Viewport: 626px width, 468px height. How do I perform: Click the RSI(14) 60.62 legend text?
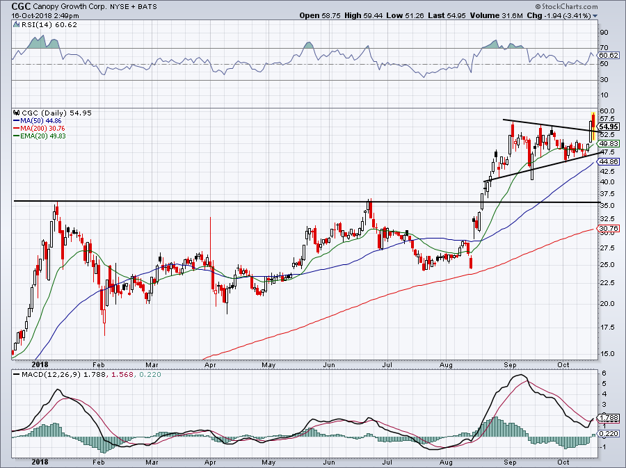[x=49, y=24]
